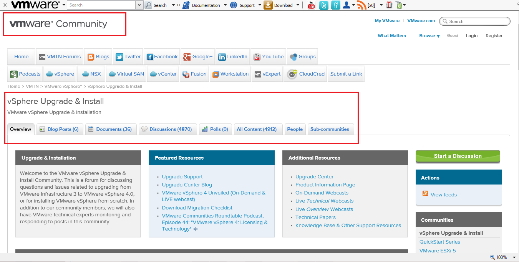Open the Search button dropdown arrow
This screenshot has height=262, width=519.
[x=173, y=5]
